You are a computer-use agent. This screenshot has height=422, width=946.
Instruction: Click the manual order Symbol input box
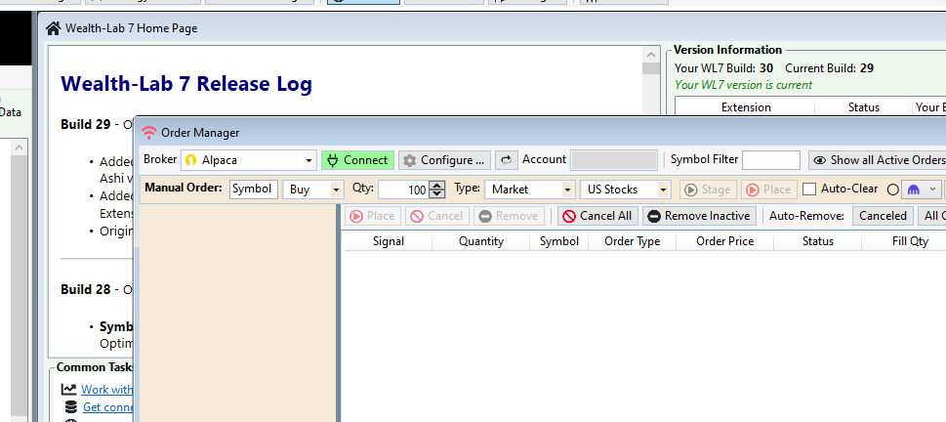click(x=254, y=189)
